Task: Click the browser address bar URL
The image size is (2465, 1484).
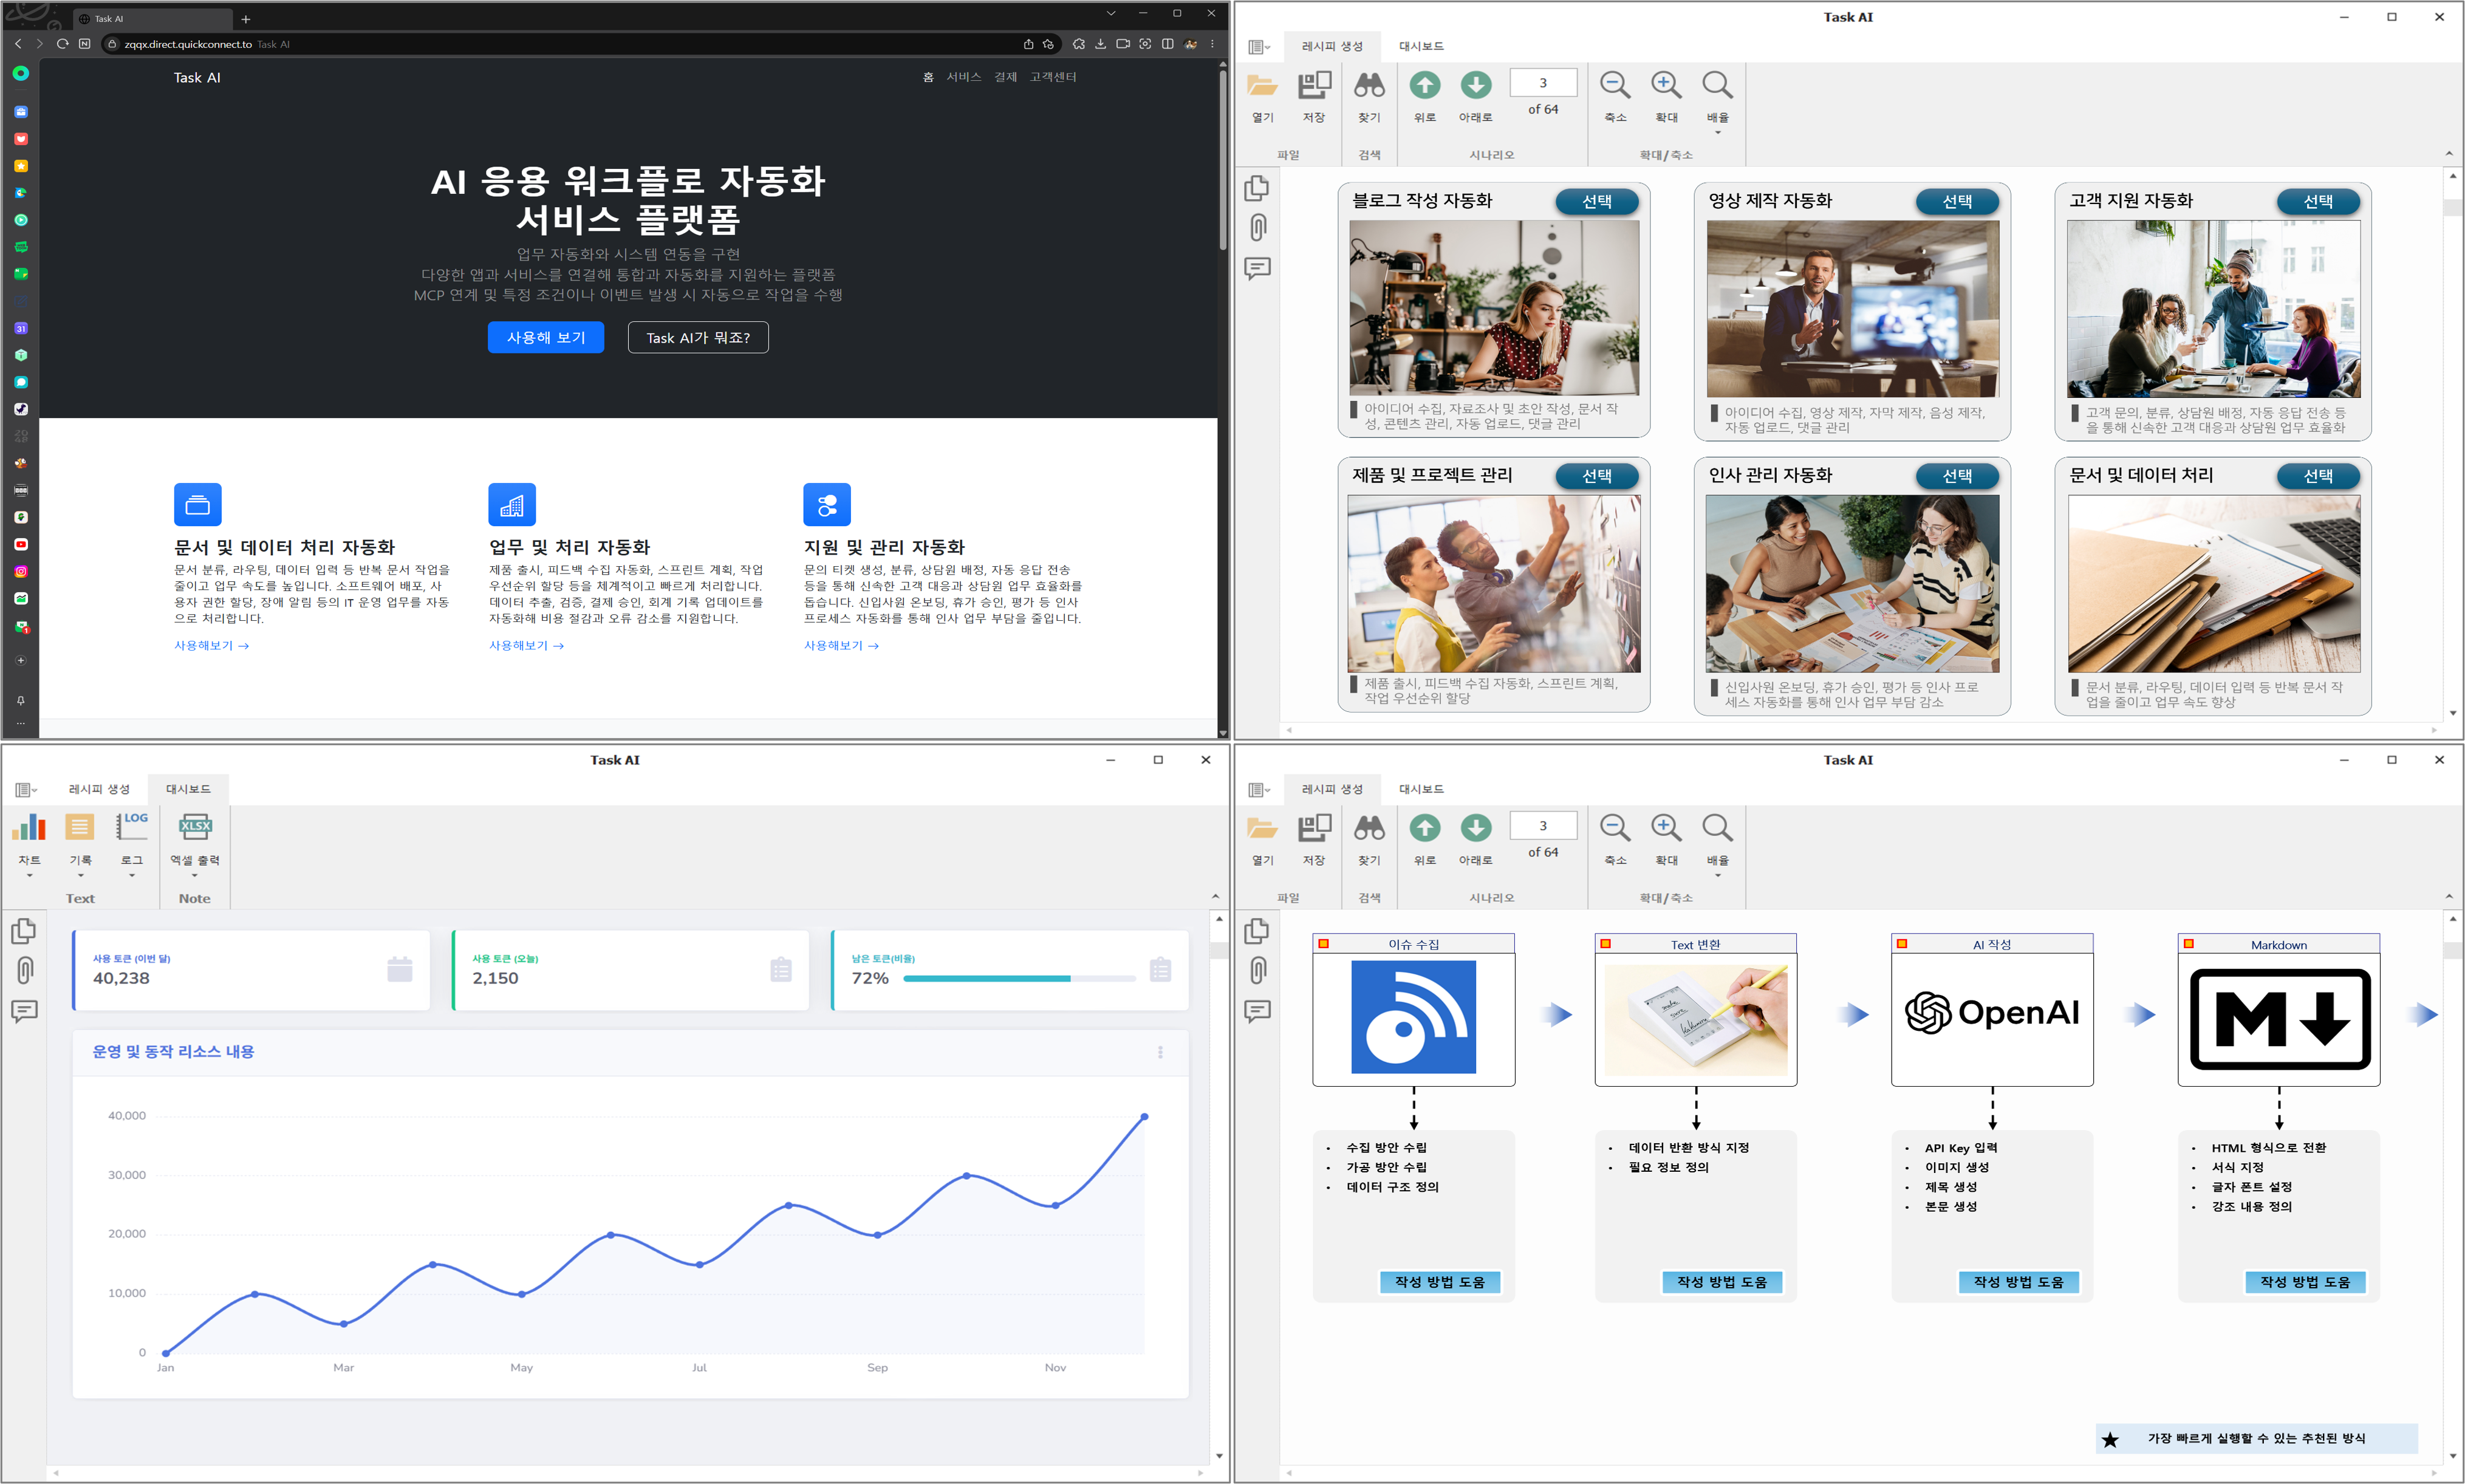Action: (188, 44)
